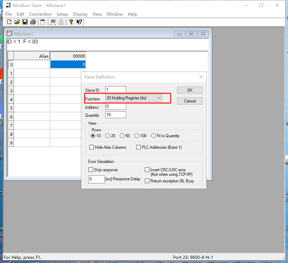Activate the context help pointer icon

[79, 22]
